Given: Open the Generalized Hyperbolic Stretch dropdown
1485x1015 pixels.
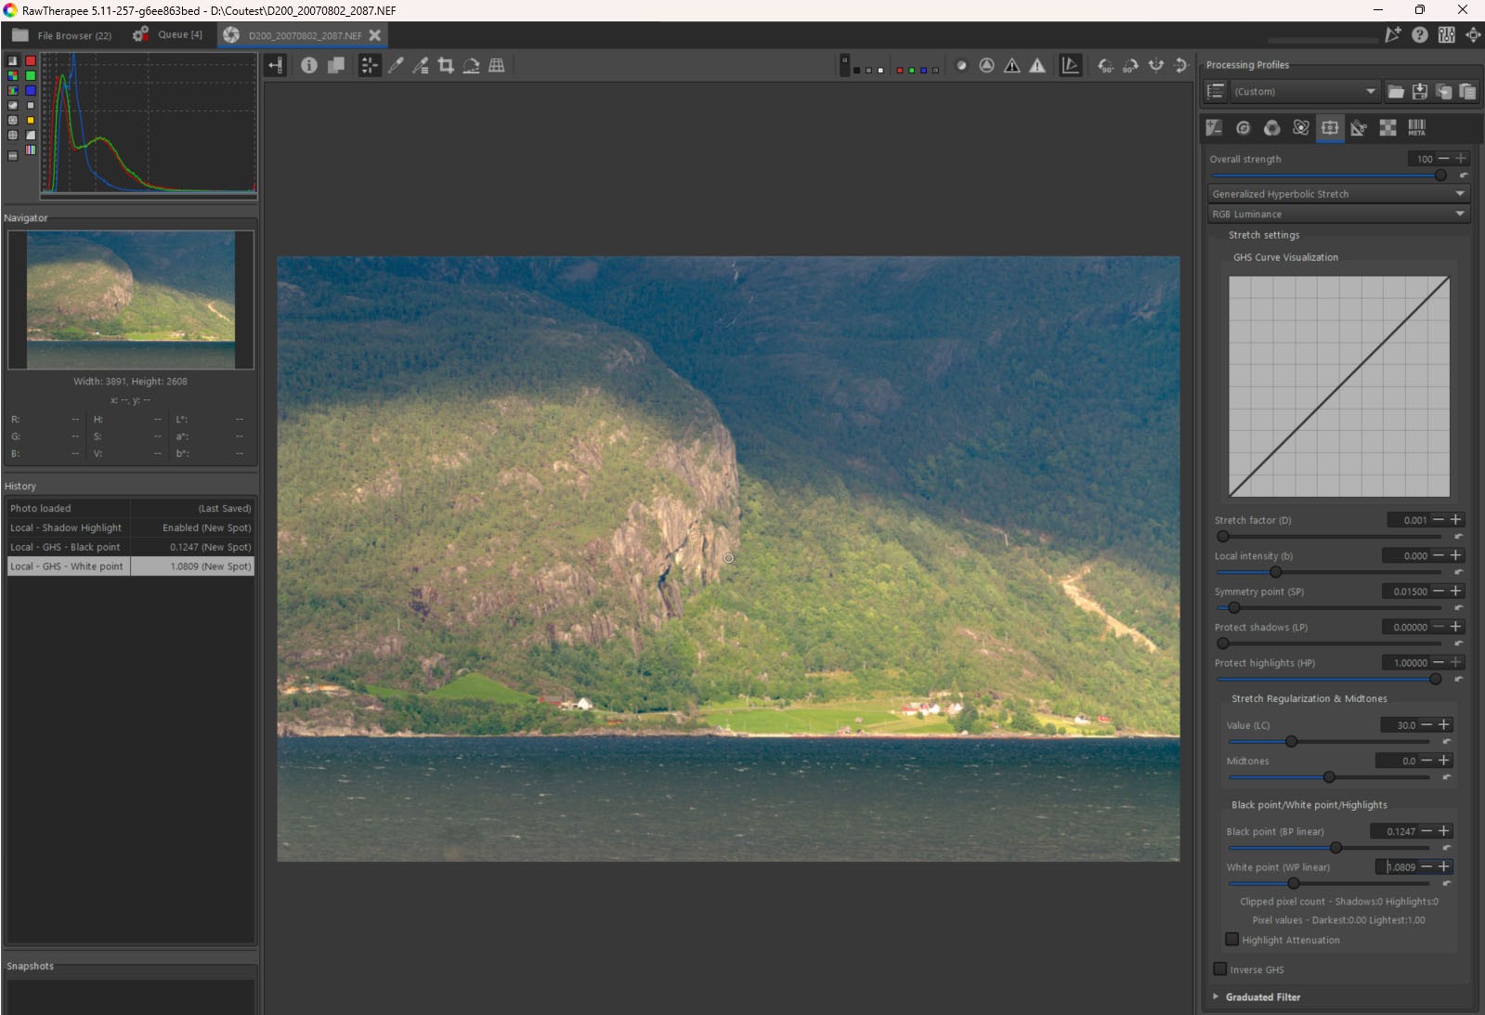Looking at the screenshot, I should pos(1337,194).
